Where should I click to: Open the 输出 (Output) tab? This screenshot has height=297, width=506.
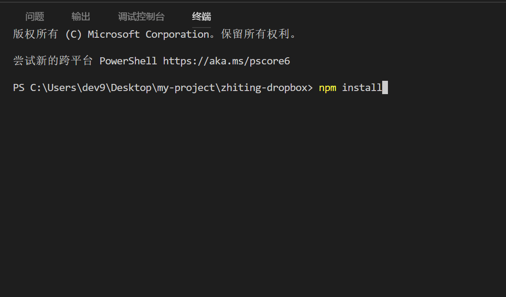(x=81, y=16)
